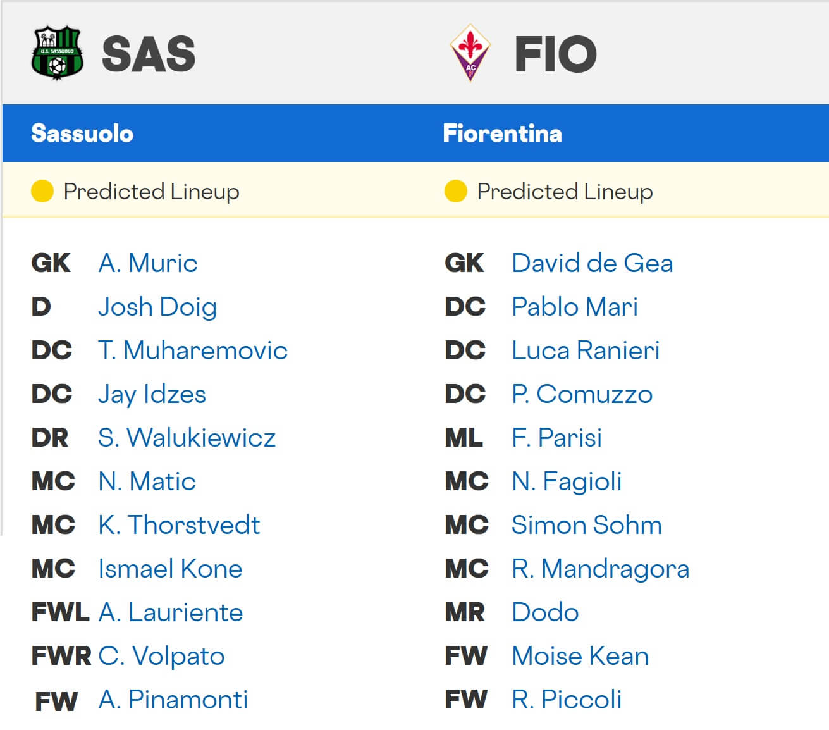Image resolution: width=829 pixels, height=730 pixels.
Task: Click the Fiorentina club badge
Action: [x=470, y=53]
